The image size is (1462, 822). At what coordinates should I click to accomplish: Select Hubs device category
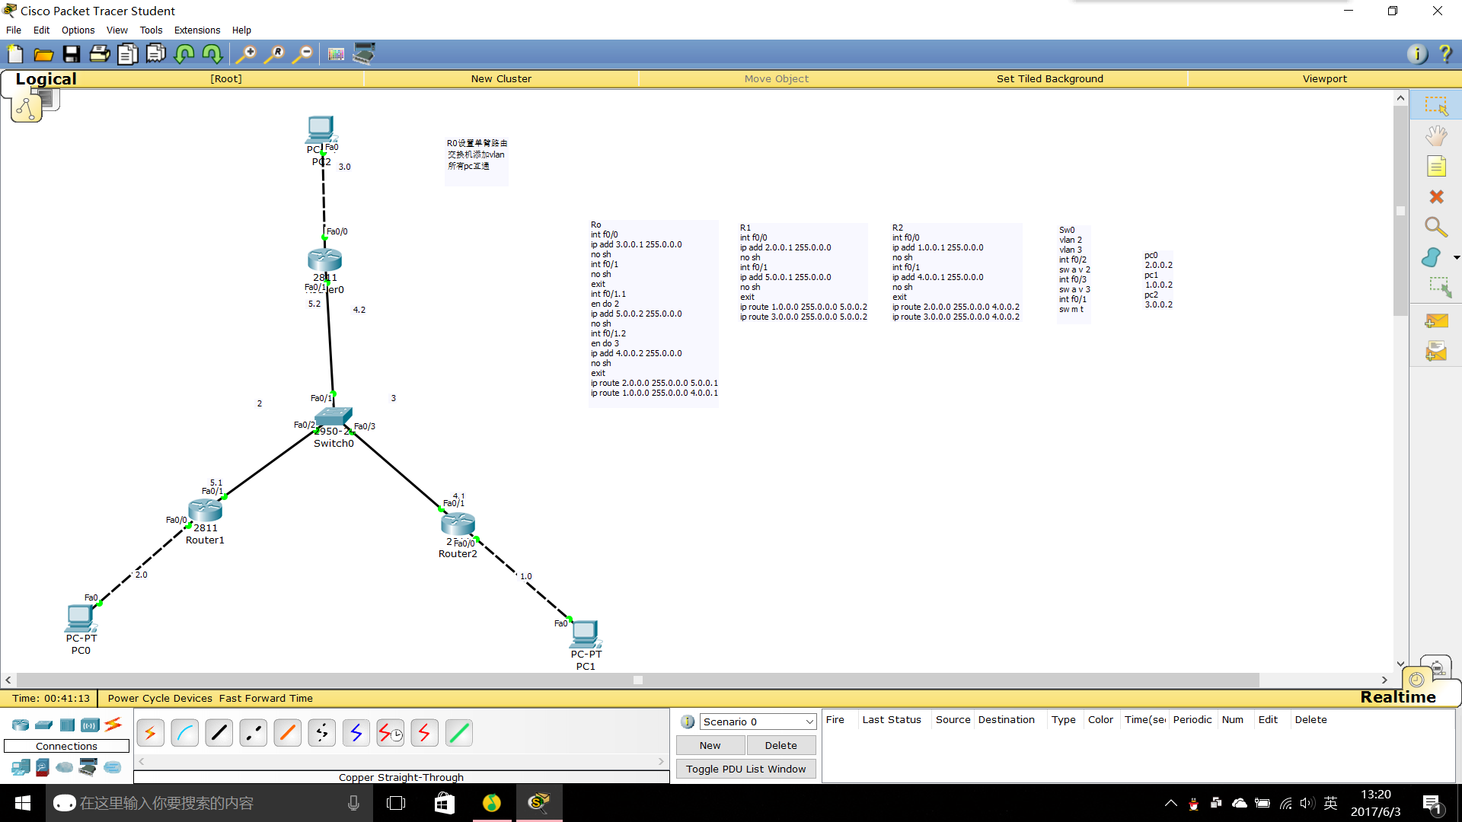point(67,725)
